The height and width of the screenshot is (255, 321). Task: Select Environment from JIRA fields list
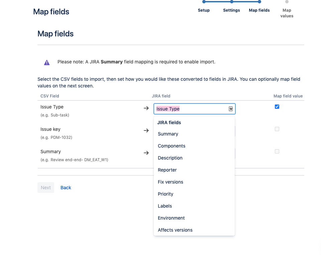(194, 218)
